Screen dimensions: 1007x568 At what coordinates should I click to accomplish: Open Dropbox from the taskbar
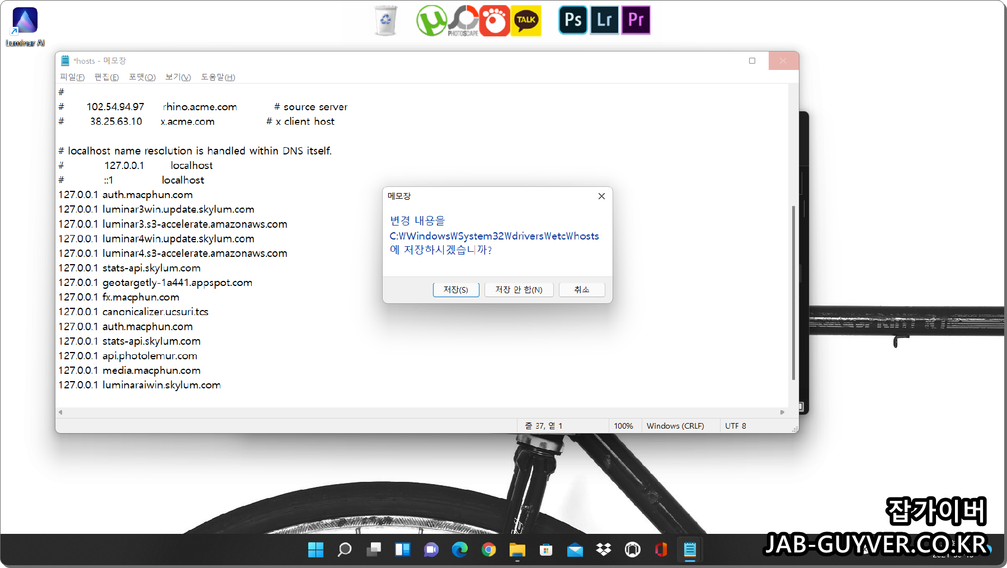(x=604, y=550)
